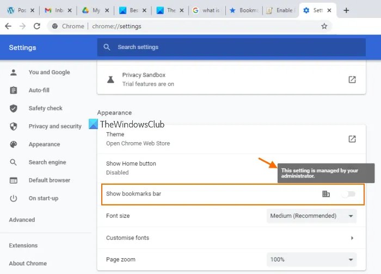This screenshot has height=274, width=381.
Task: Open the Page zoom dropdown
Action: [x=312, y=259]
